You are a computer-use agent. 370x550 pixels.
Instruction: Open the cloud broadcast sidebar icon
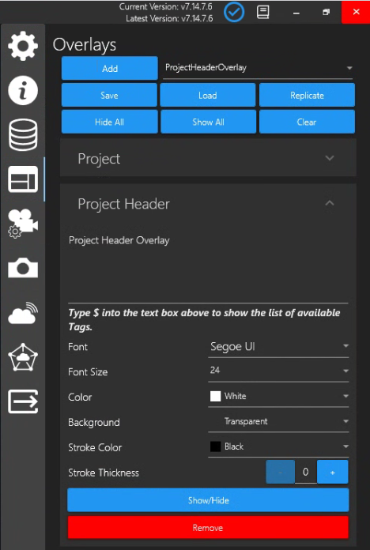[23, 313]
